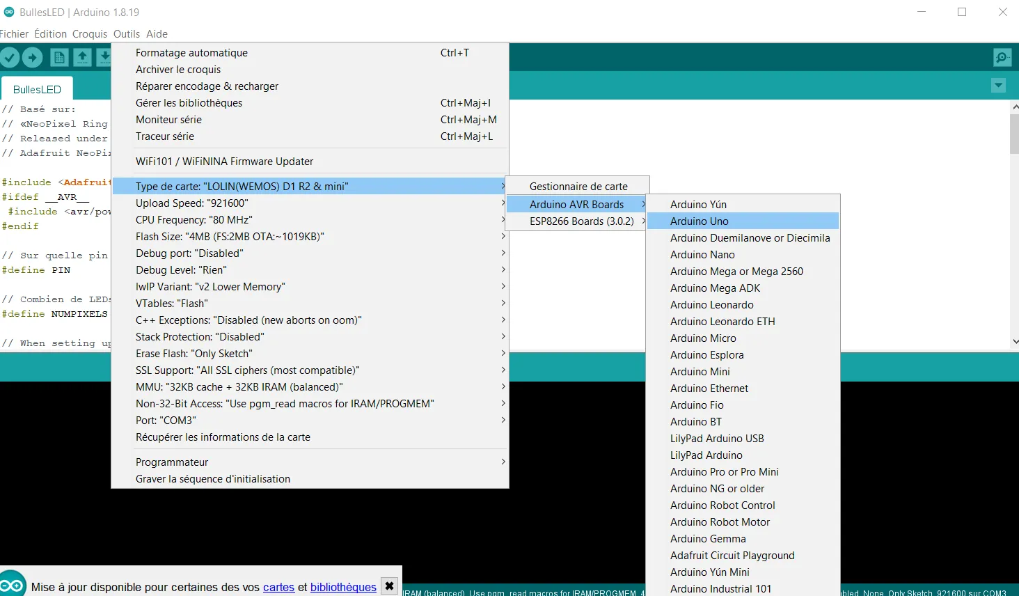
Task: Click the Outils menu
Action: 127,33
